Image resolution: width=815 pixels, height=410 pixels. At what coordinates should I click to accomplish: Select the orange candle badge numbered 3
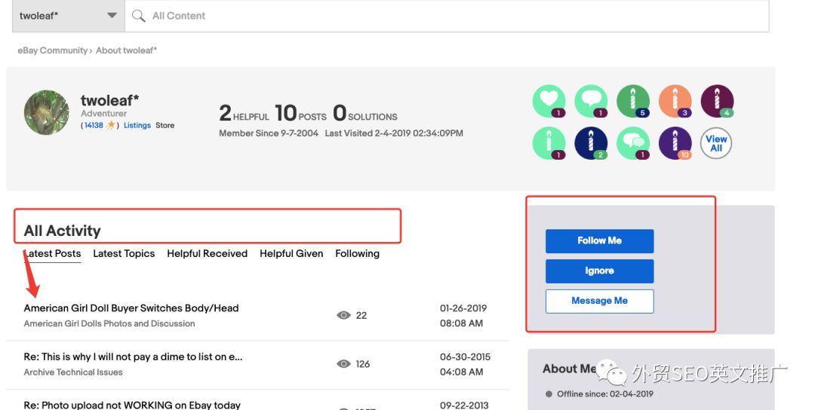pos(675,101)
